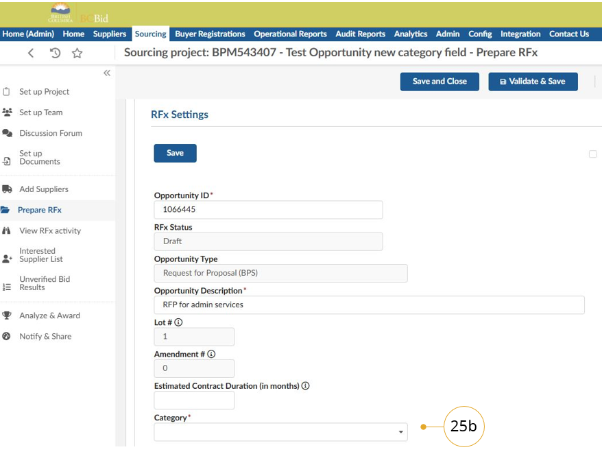Toggle the checkbox right of Save button
The image size is (602, 454).
(593, 154)
